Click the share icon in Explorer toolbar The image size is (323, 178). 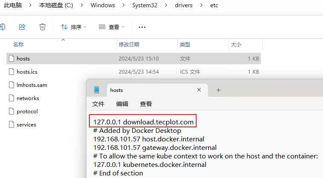coord(22,27)
